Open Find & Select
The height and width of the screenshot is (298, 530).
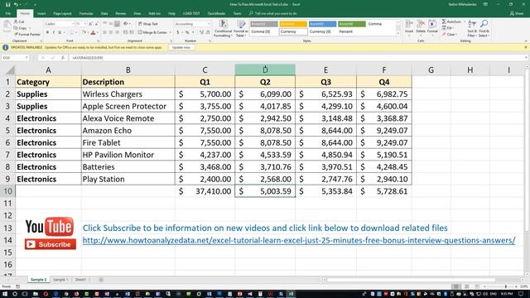click(484, 28)
